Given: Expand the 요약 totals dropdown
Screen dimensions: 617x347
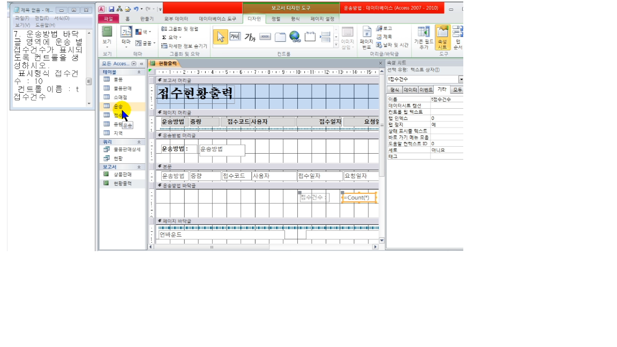Looking at the screenshot, I should point(174,37).
